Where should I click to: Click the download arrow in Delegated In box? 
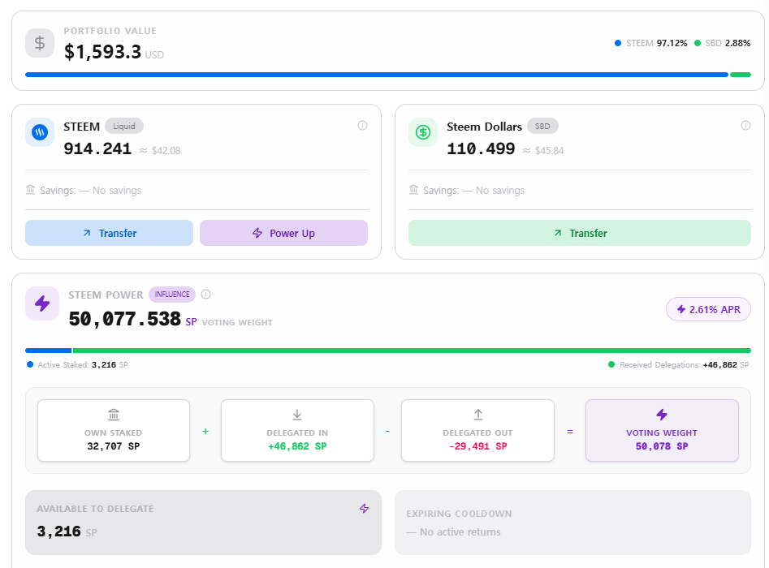[297, 415]
